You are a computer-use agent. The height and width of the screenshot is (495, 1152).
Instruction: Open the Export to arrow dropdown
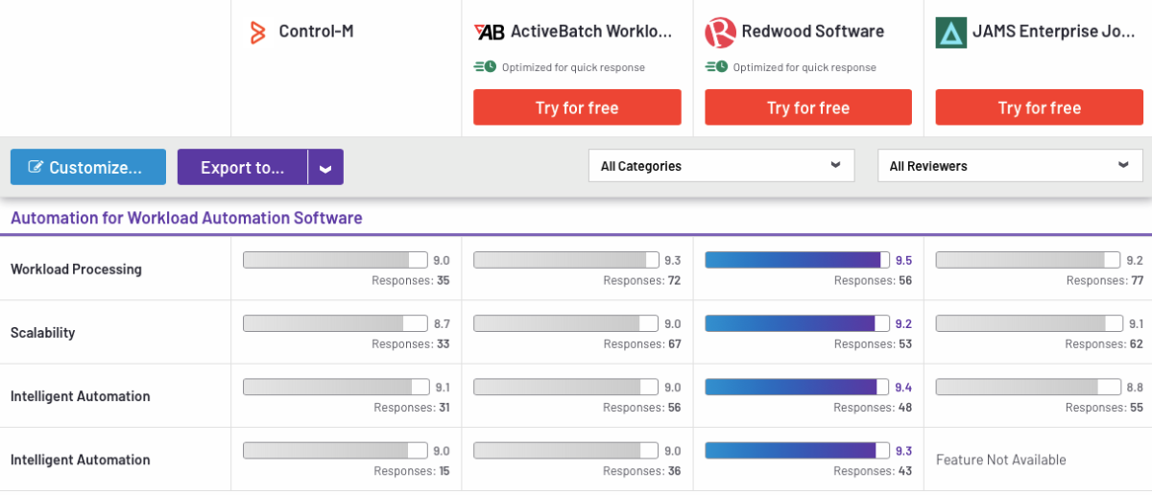[325, 168]
